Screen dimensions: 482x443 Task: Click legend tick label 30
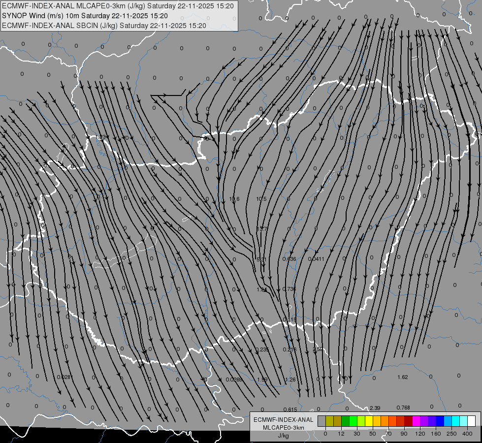coord(357,434)
